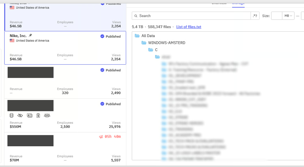The image size is (304, 167).
Task: Click the pin icon beside Nike, Inc.
Action: pos(30,36)
